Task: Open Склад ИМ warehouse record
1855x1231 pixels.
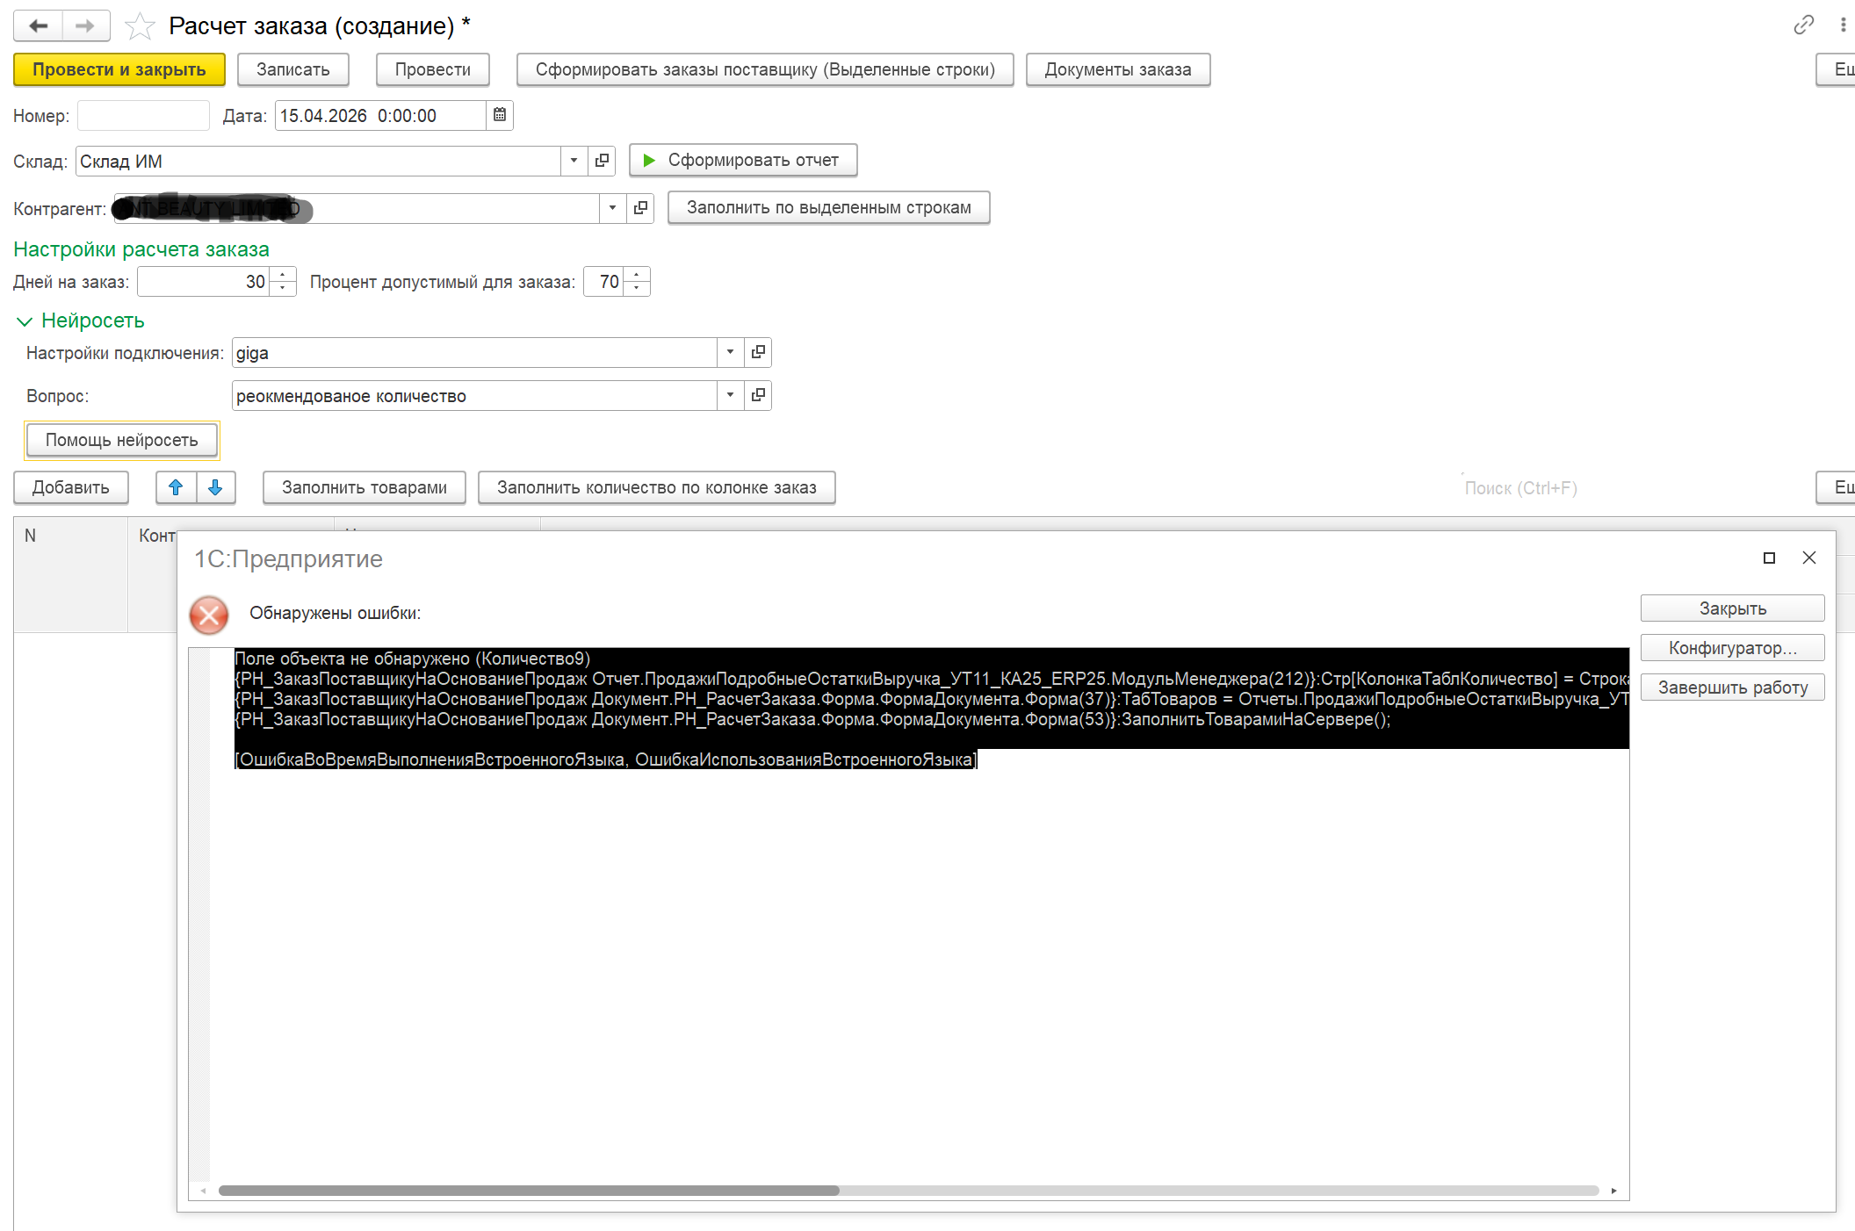Action: (x=602, y=161)
